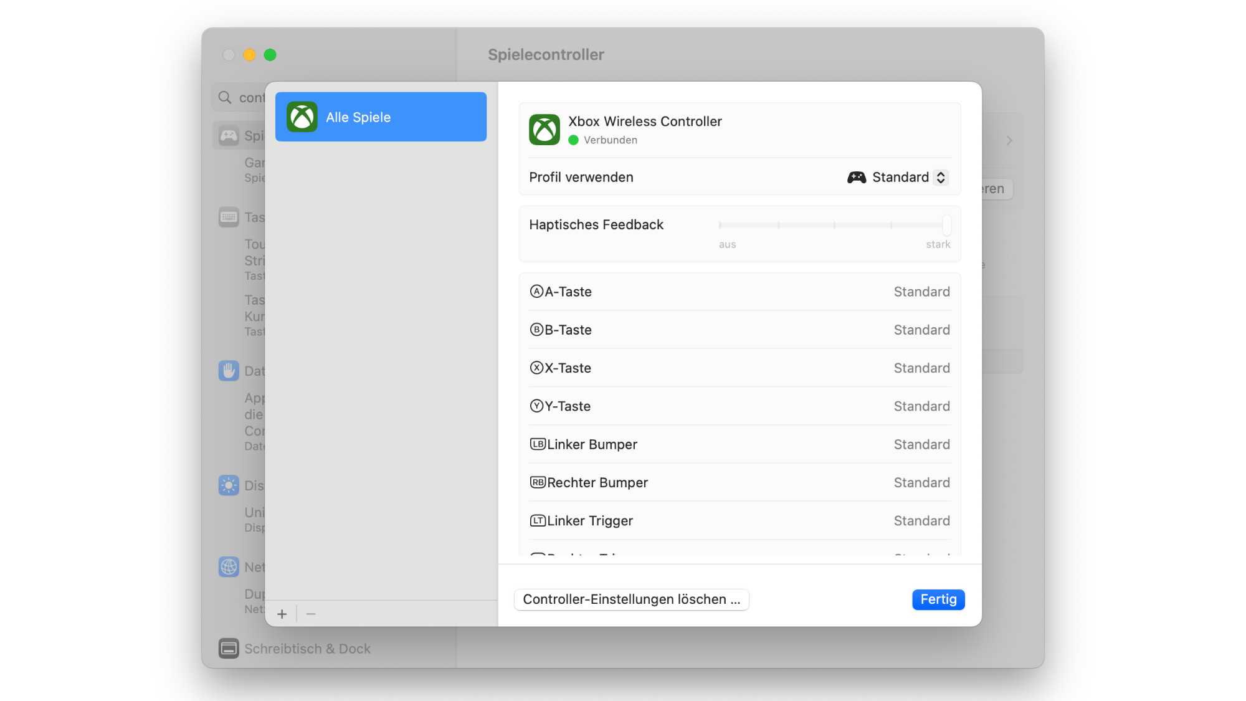Image resolution: width=1246 pixels, height=701 pixels.
Task: Click the plus button below the game list
Action: [282, 614]
